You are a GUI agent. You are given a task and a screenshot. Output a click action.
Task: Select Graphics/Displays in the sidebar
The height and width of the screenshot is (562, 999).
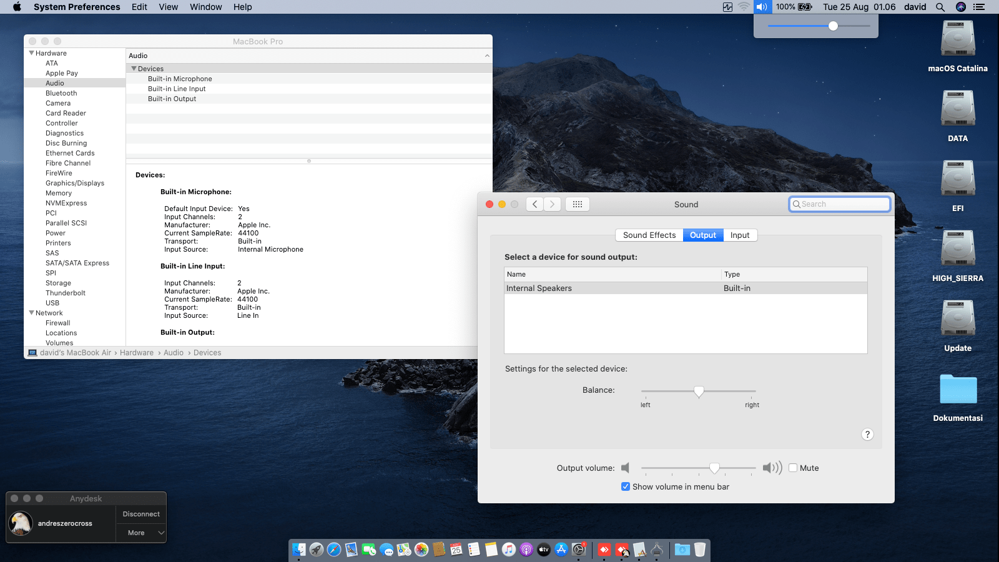coord(75,183)
